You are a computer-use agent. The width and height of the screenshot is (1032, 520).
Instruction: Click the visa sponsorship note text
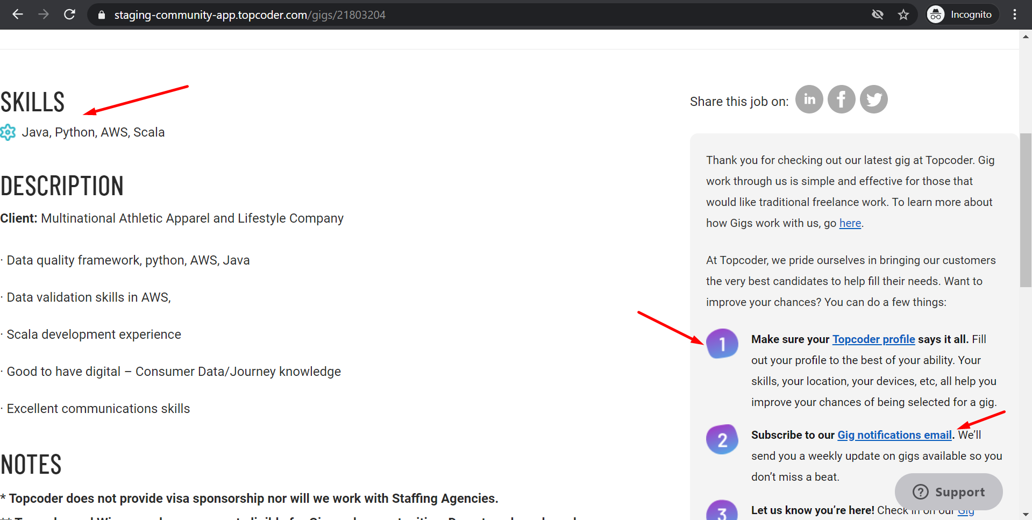pyautogui.click(x=250, y=498)
